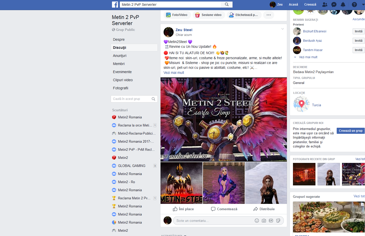Open the notifications bell
This screenshot has width=365, height=236.
coord(343,5)
